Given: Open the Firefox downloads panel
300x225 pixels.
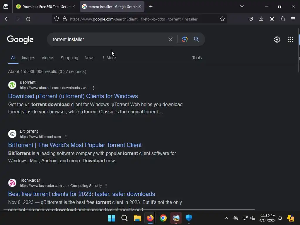Looking at the screenshot, I should point(261,19).
